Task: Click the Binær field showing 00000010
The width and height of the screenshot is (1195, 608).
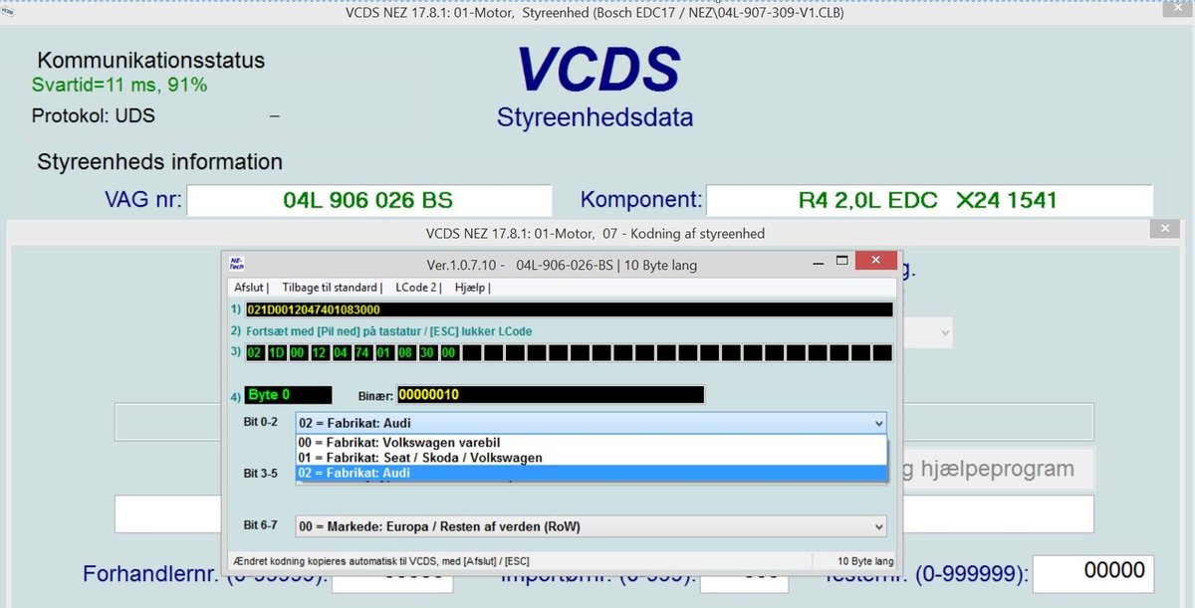Action: click(x=550, y=395)
